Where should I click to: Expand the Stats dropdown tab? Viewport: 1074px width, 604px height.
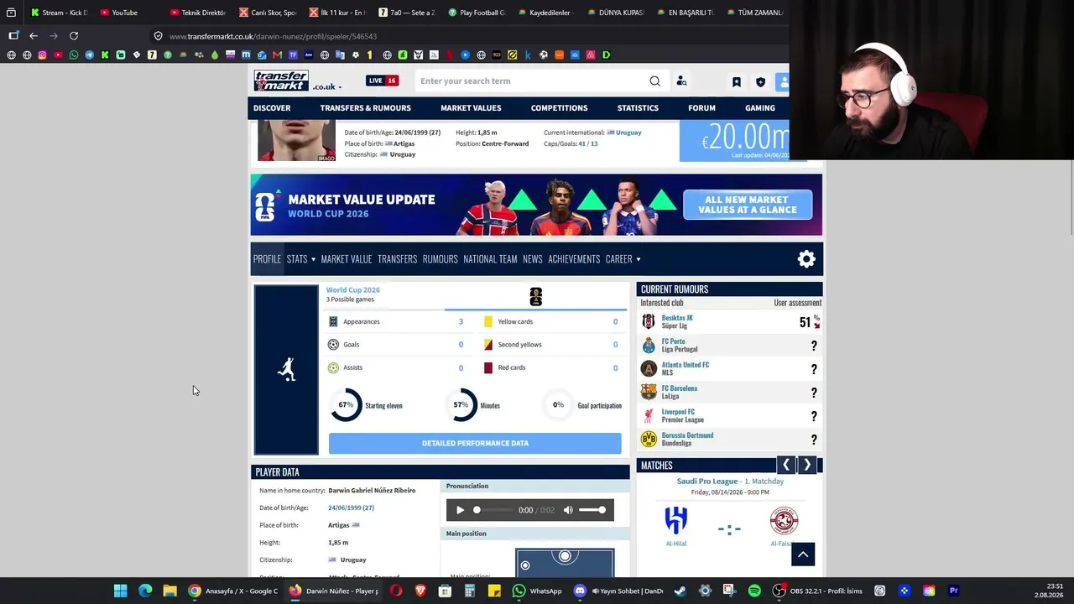(x=300, y=259)
